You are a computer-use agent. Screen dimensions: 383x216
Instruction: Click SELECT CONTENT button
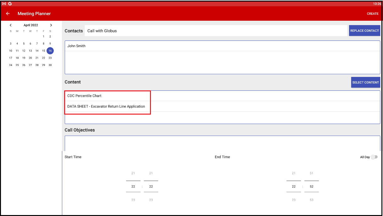(x=365, y=82)
